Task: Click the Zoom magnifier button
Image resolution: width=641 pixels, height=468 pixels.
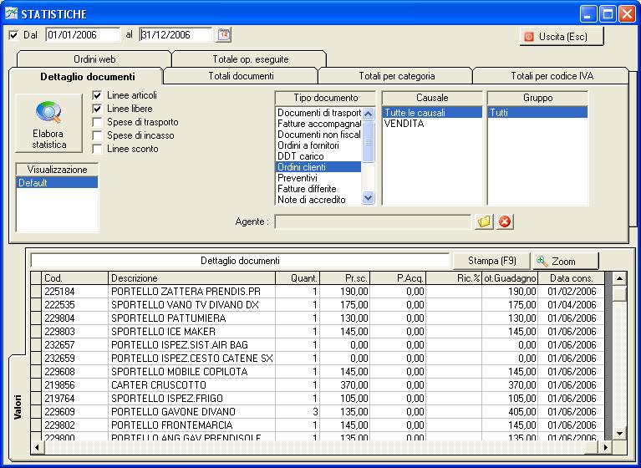Action: tap(566, 261)
